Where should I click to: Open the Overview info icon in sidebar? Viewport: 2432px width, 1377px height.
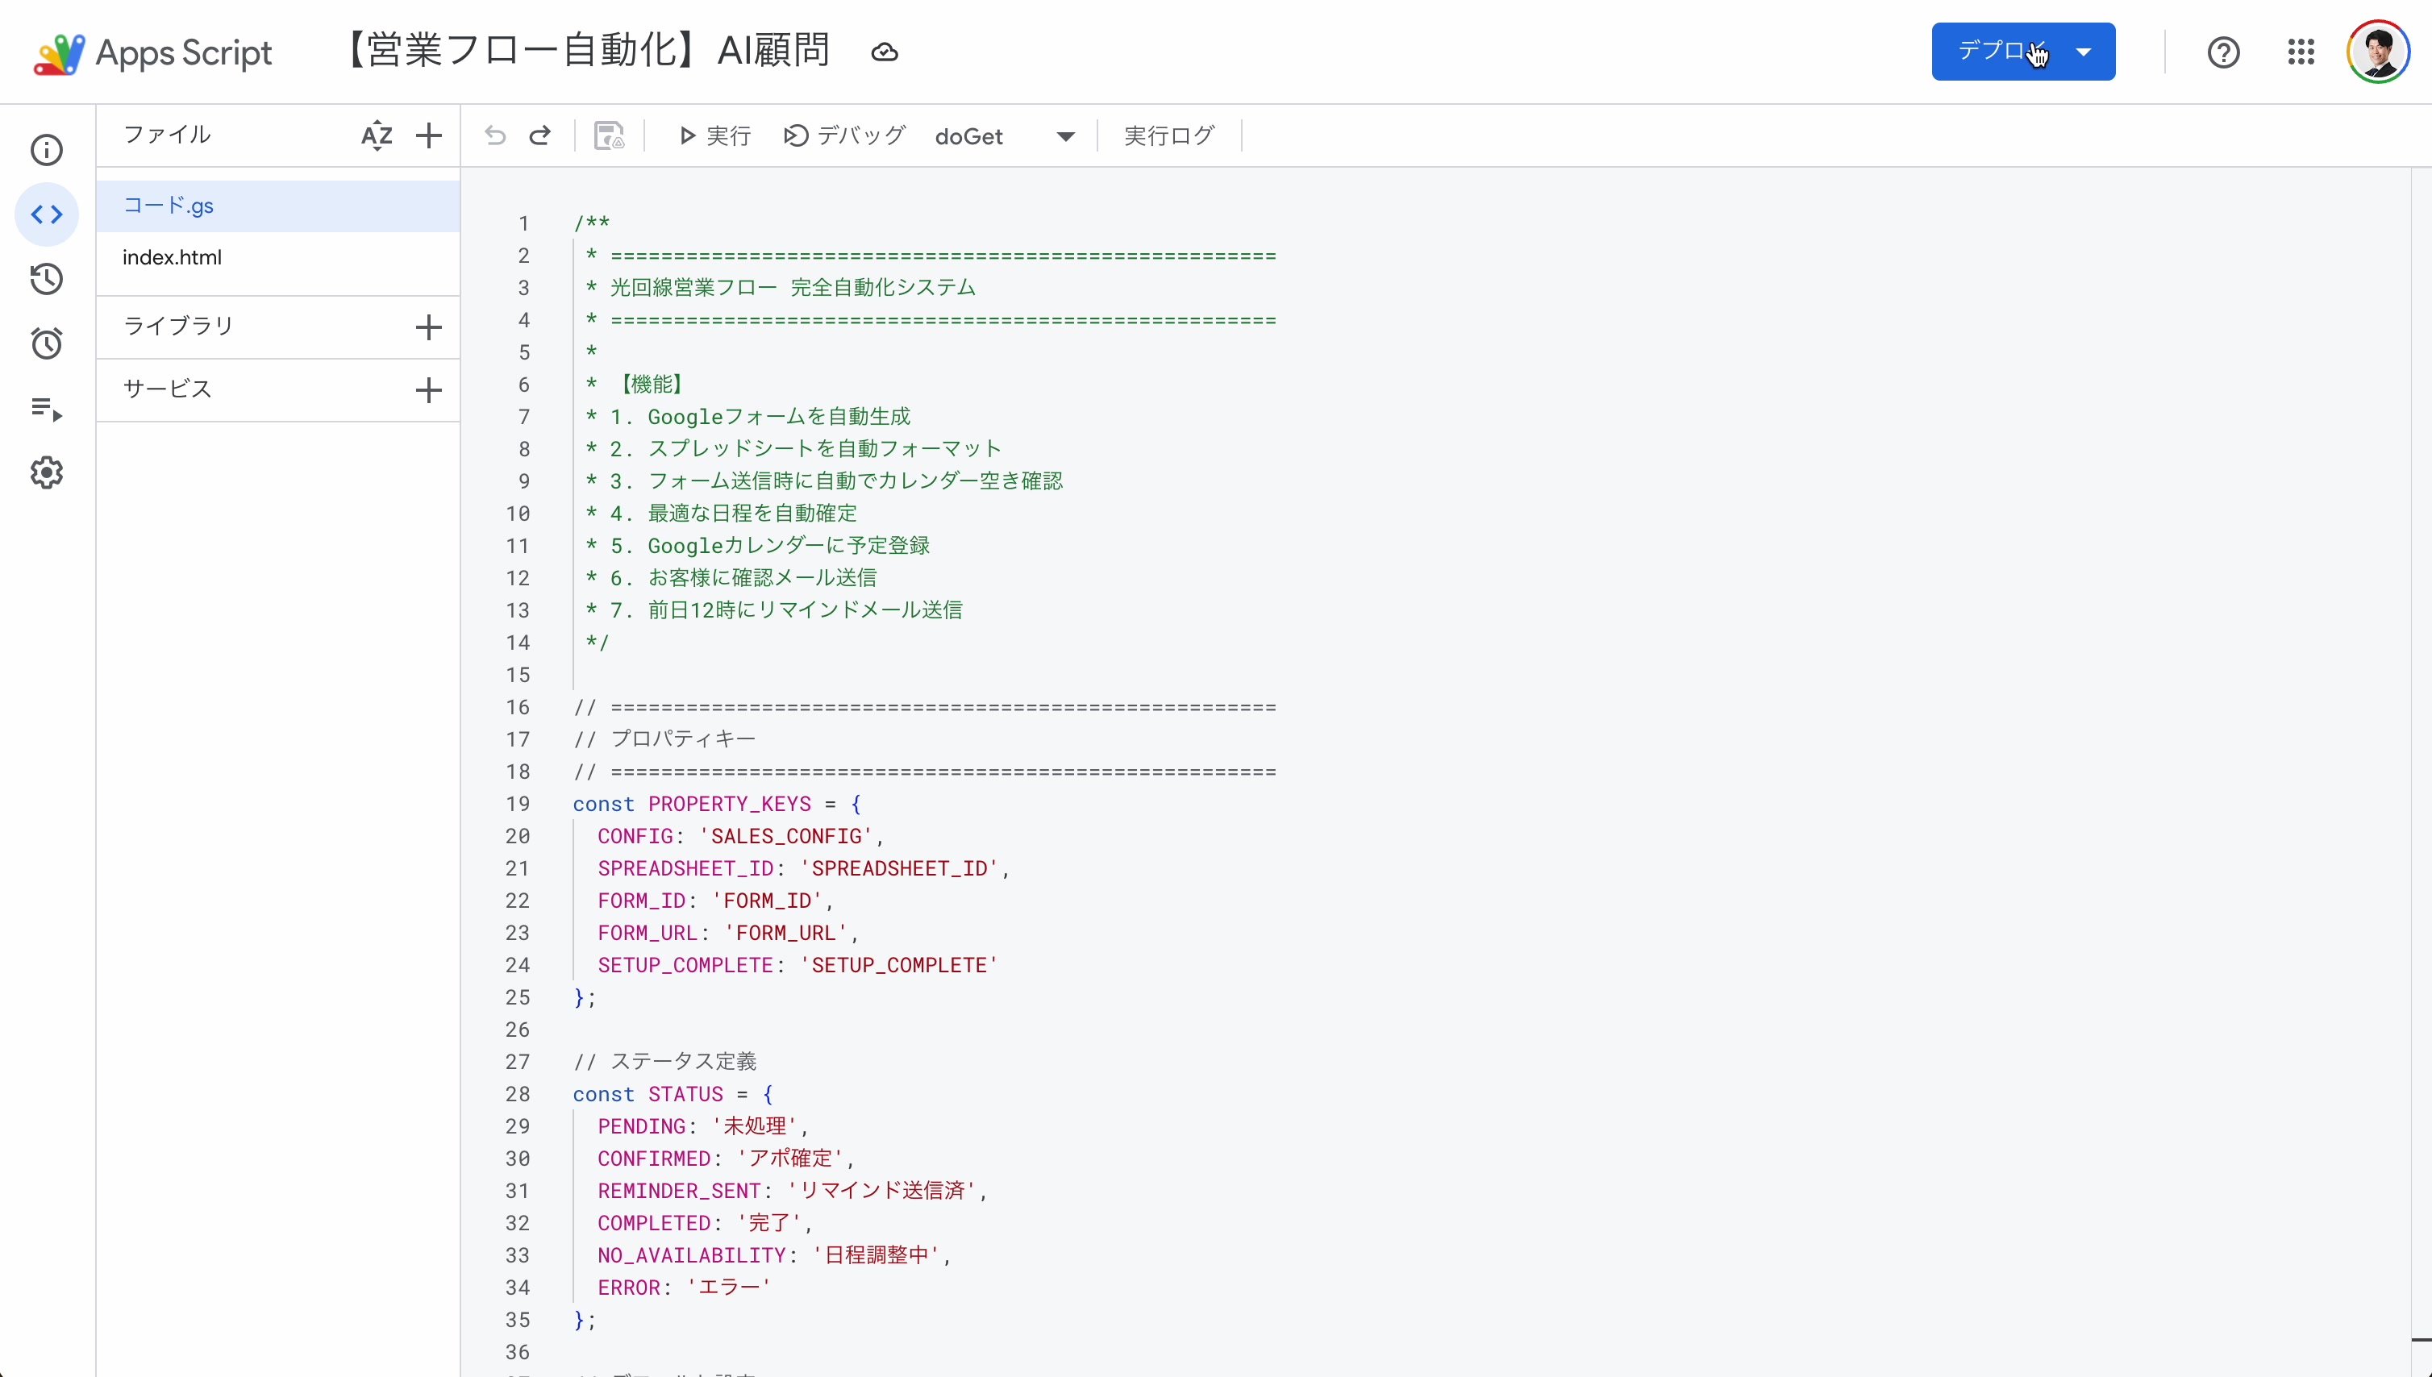point(46,149)
